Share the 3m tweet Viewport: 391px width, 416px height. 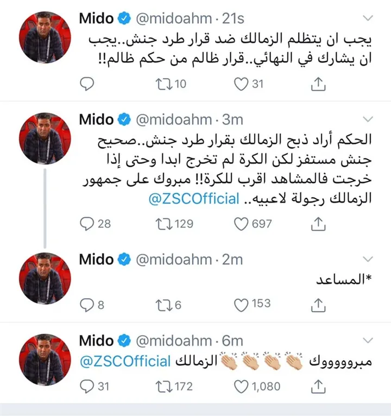pyautogui.click(x=319, y=223)
